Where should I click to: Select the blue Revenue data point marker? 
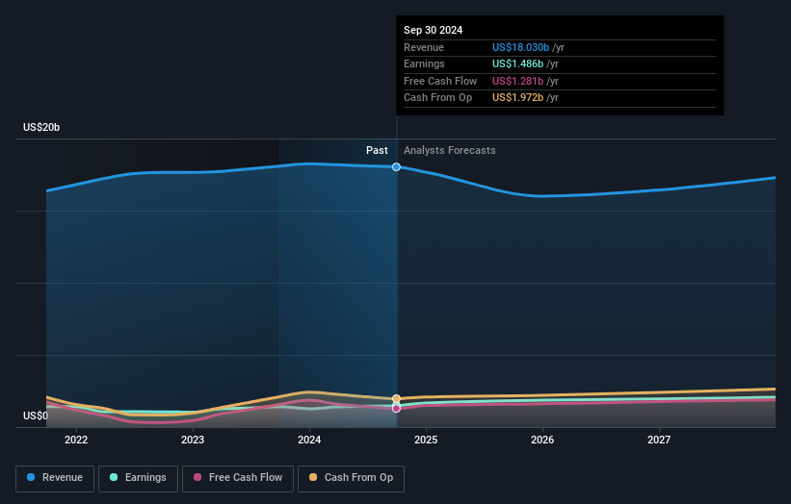(397, 166)
